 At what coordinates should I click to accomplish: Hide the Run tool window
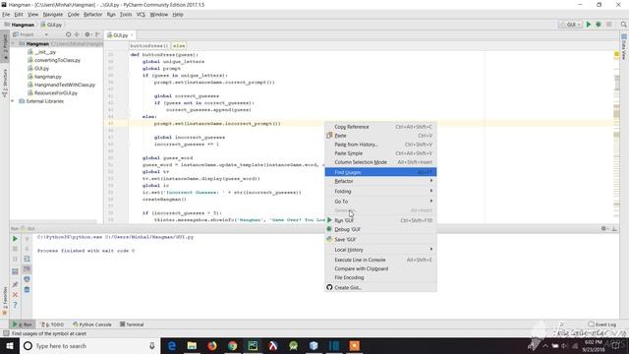click(614, 228)
